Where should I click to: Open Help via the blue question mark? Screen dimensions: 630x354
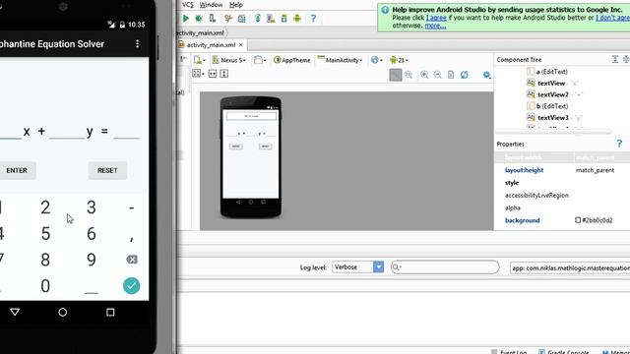point(313,19)
